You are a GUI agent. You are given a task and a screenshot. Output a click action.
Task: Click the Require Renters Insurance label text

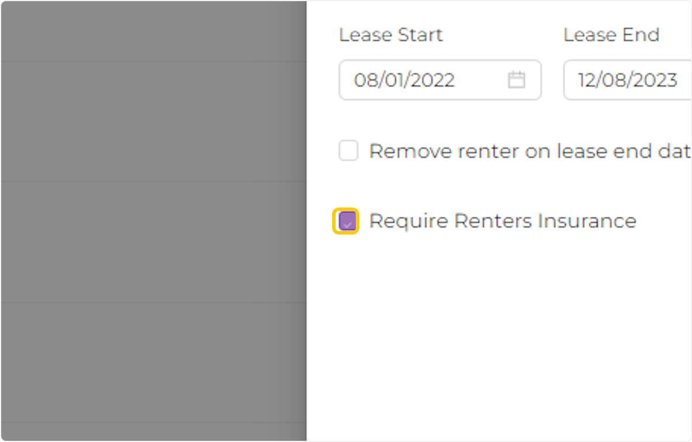(503, 221)
